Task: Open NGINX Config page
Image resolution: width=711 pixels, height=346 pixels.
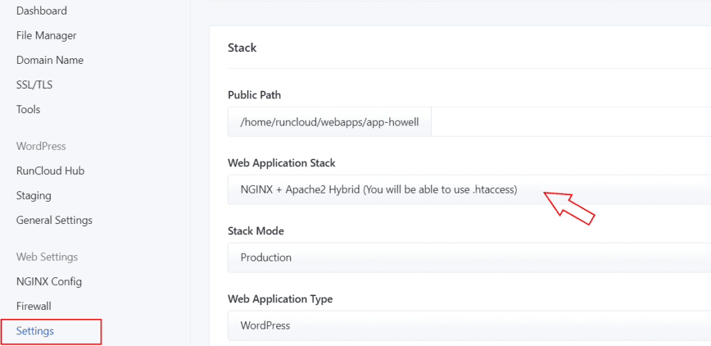Action: pyautogui.click(x=49, y=282)
